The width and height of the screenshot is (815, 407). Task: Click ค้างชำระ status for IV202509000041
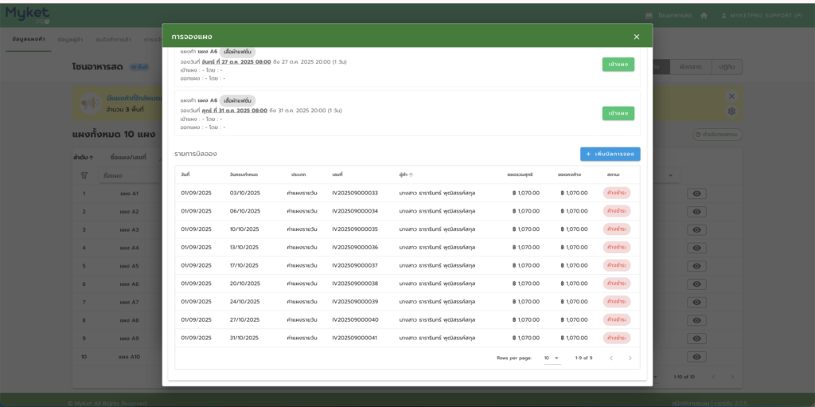pyautogui.click(x=617, y=338)
